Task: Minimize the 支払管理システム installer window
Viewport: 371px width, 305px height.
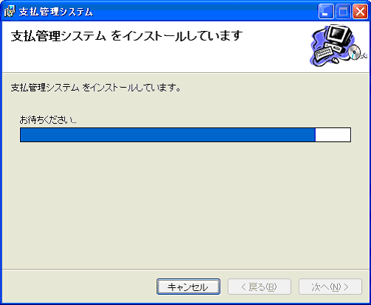Action: tap(326, 12)
